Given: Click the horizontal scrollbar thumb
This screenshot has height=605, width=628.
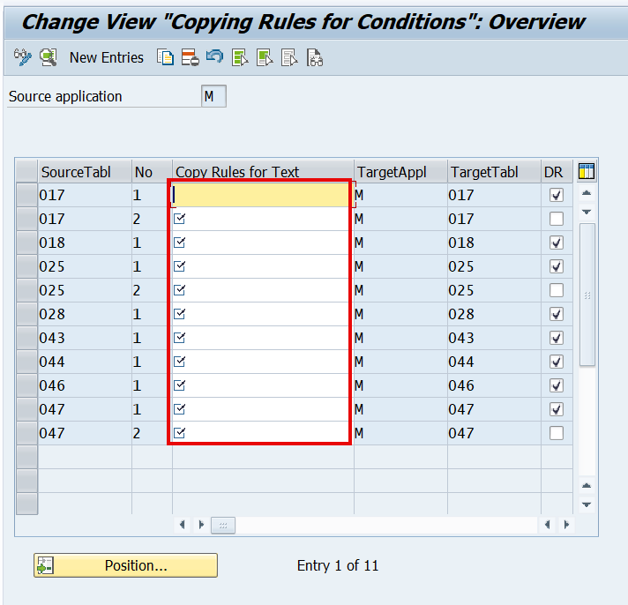Looking at the screenshot, I should tap(223, 526).
